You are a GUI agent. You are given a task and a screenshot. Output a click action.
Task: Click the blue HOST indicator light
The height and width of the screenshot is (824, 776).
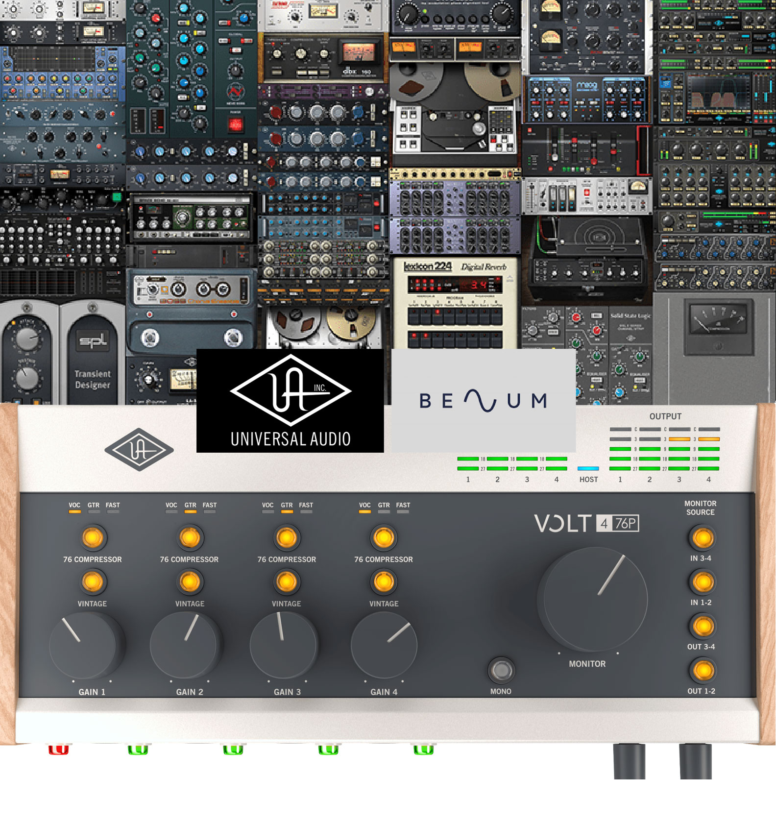coord(588,468)
